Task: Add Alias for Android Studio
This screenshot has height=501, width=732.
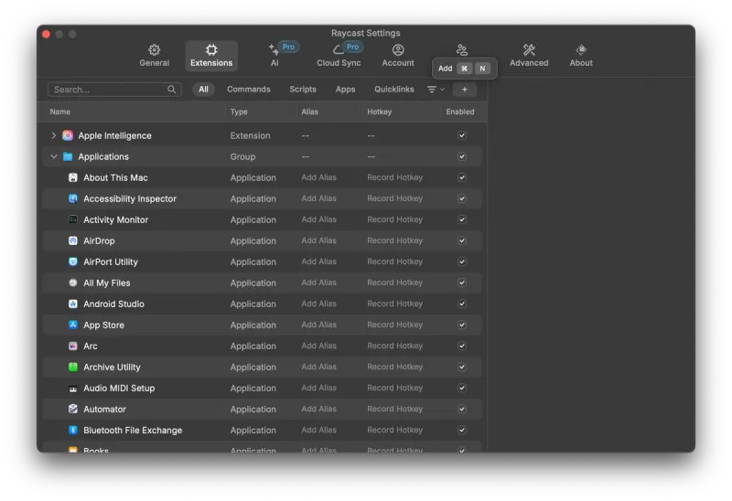Action: pos(318,304)
